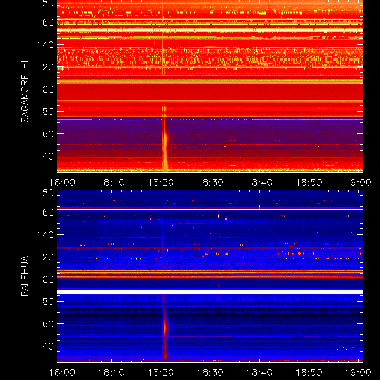Pick the 60 tick label on Palehua axis
The height and width of the screenshot is (380, 380).
[x=48, y=324]
